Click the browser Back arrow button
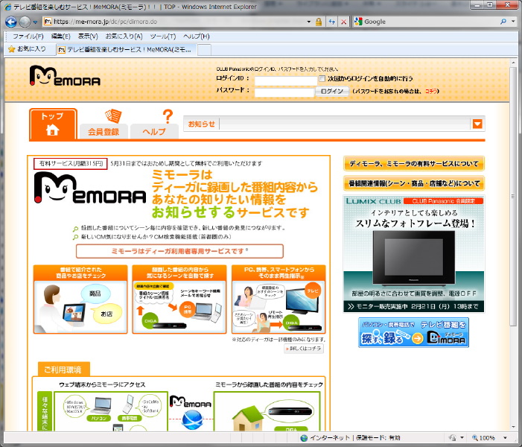This screenshot has width=522, height=447. (x=11, y=22)
